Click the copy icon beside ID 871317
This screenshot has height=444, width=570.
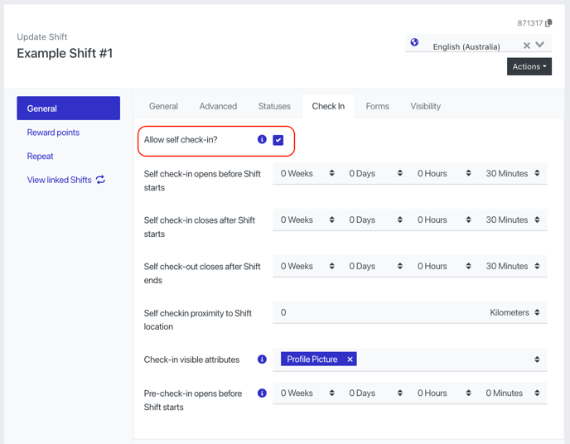548,23
